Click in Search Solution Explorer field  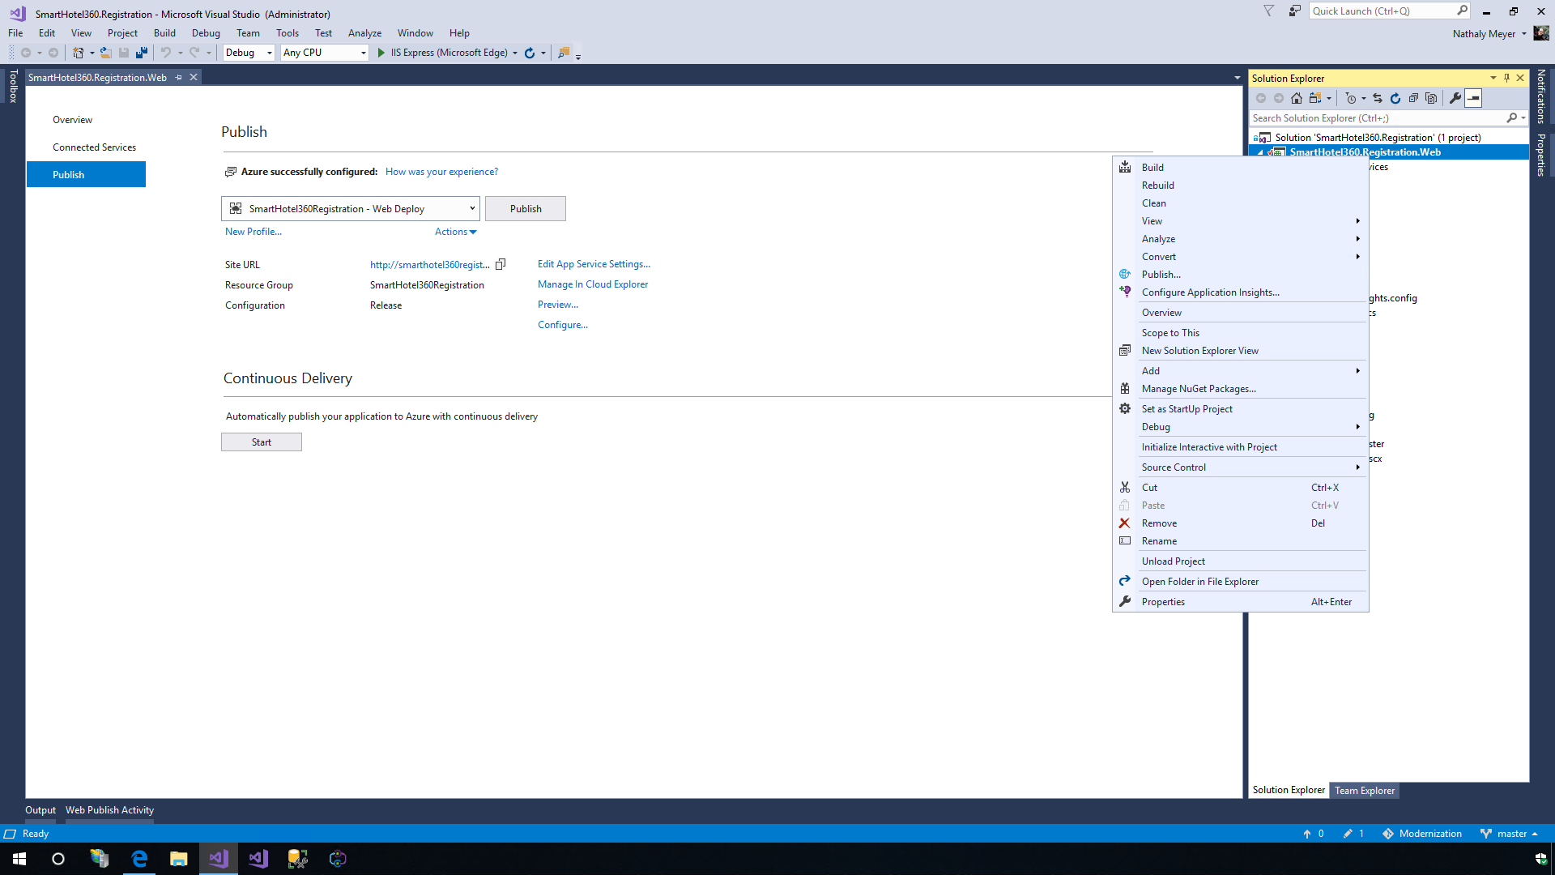click(x=1377, y=118)
